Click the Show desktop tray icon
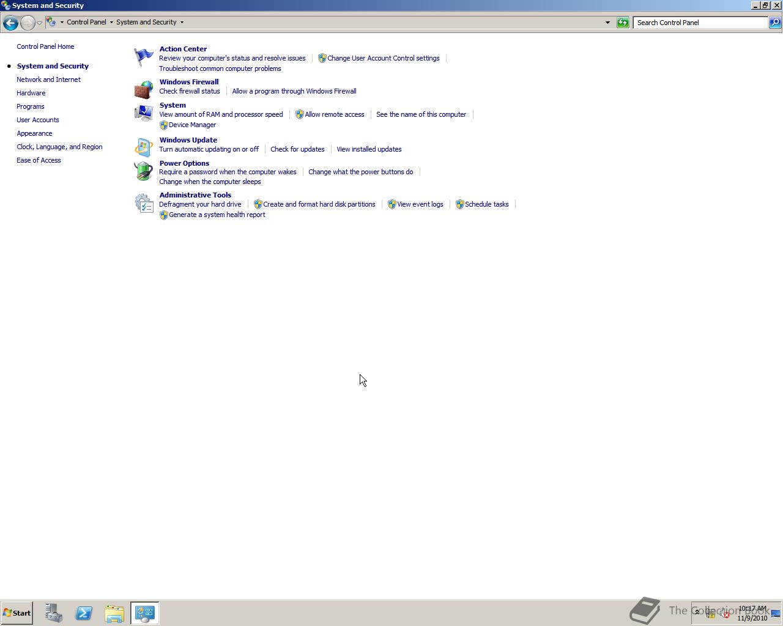This screenshot has height=626, width=783. point(776,613)
